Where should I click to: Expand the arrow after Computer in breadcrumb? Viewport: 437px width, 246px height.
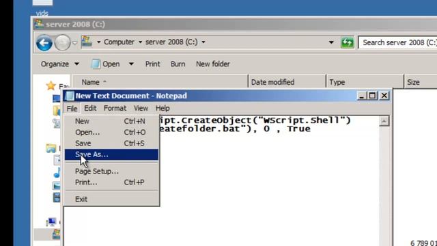point(140,42)
